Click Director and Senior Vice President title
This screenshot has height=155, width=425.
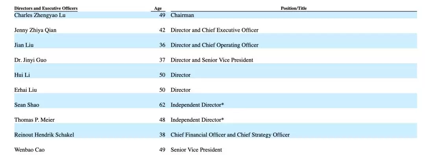click(212, 60)
